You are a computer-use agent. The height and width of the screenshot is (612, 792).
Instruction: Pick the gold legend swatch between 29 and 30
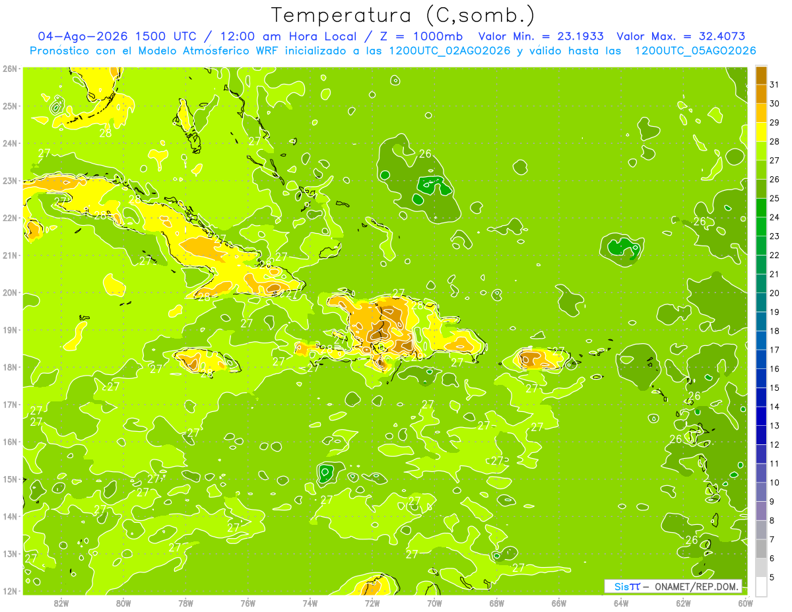(761, 113)
